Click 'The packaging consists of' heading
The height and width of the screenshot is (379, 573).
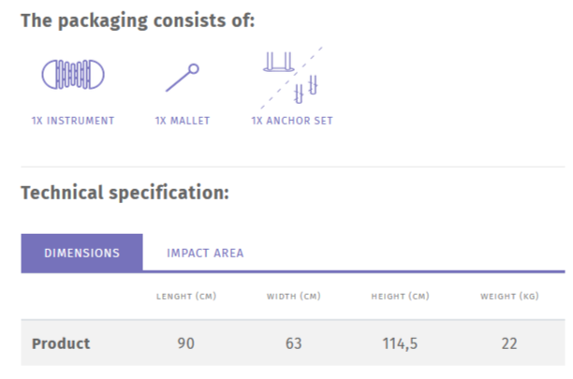(x=138, y=21)
